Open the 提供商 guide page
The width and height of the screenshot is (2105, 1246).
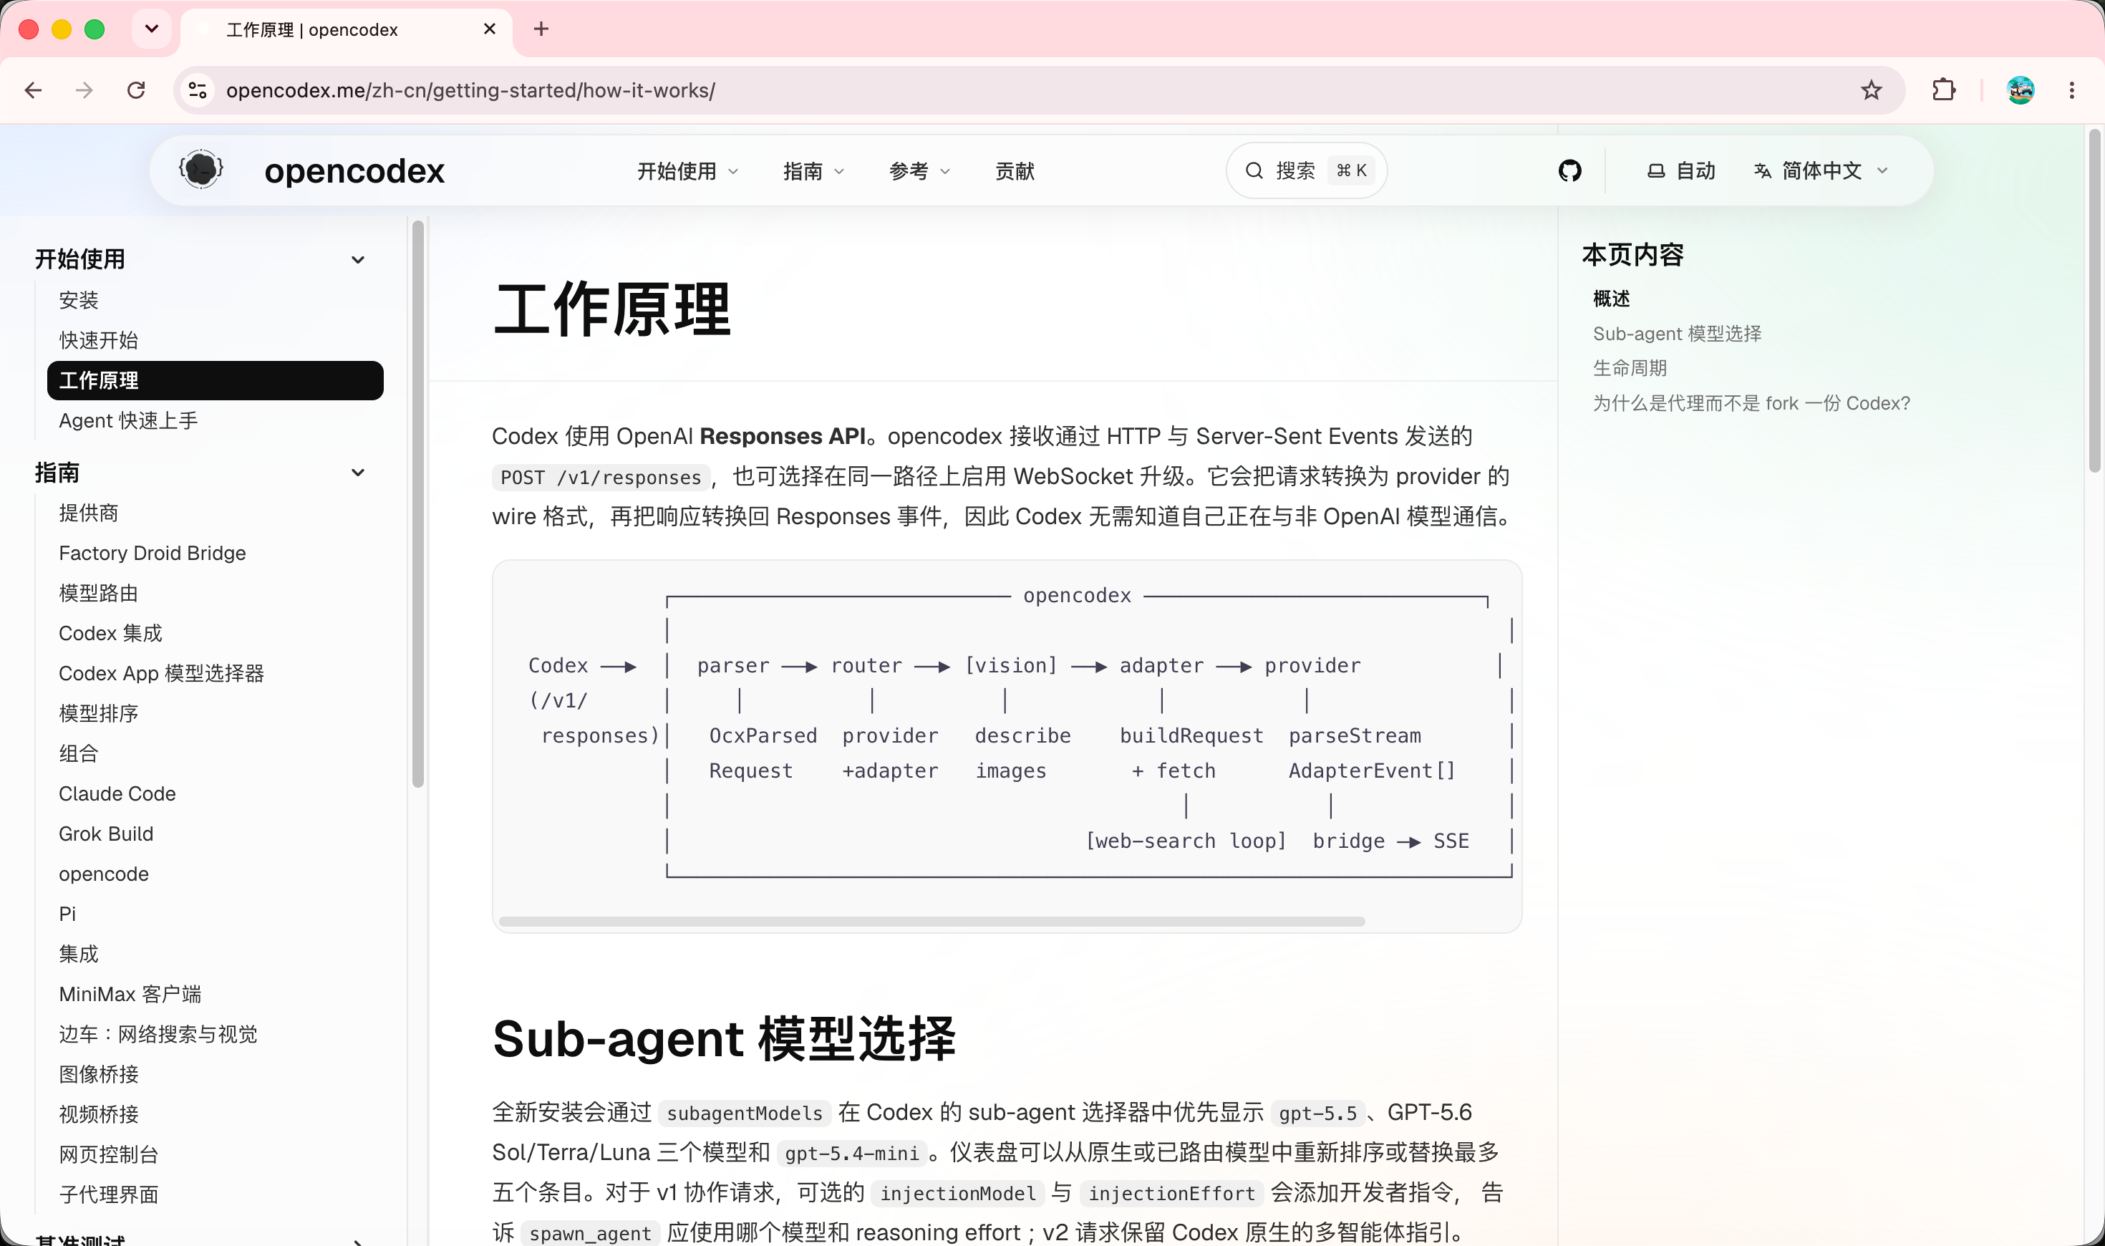click(88, 513)
